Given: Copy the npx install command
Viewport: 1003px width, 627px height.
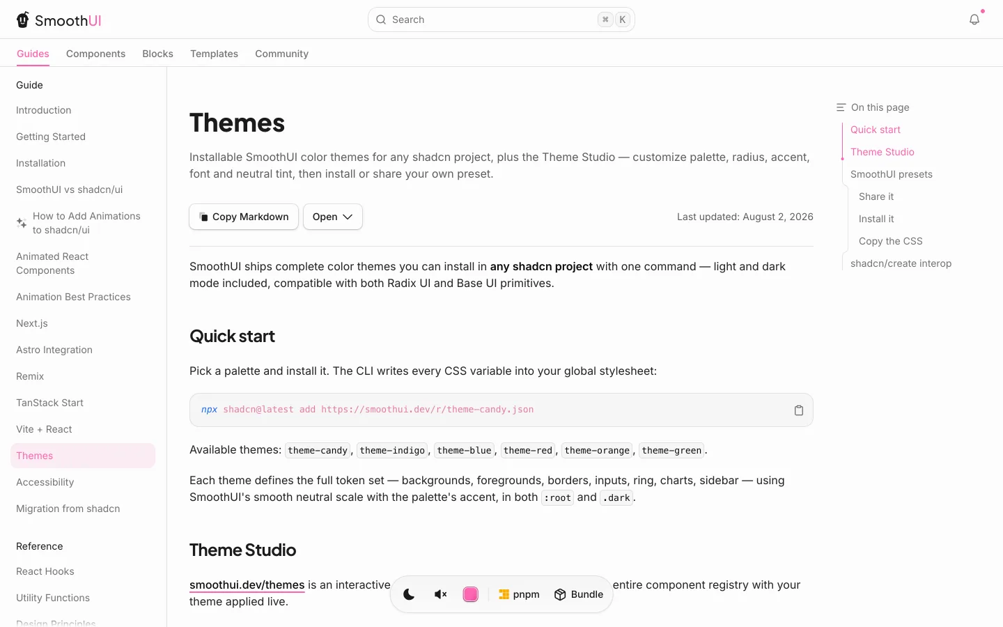Looking at the screenshot, I should click(799, 410).
